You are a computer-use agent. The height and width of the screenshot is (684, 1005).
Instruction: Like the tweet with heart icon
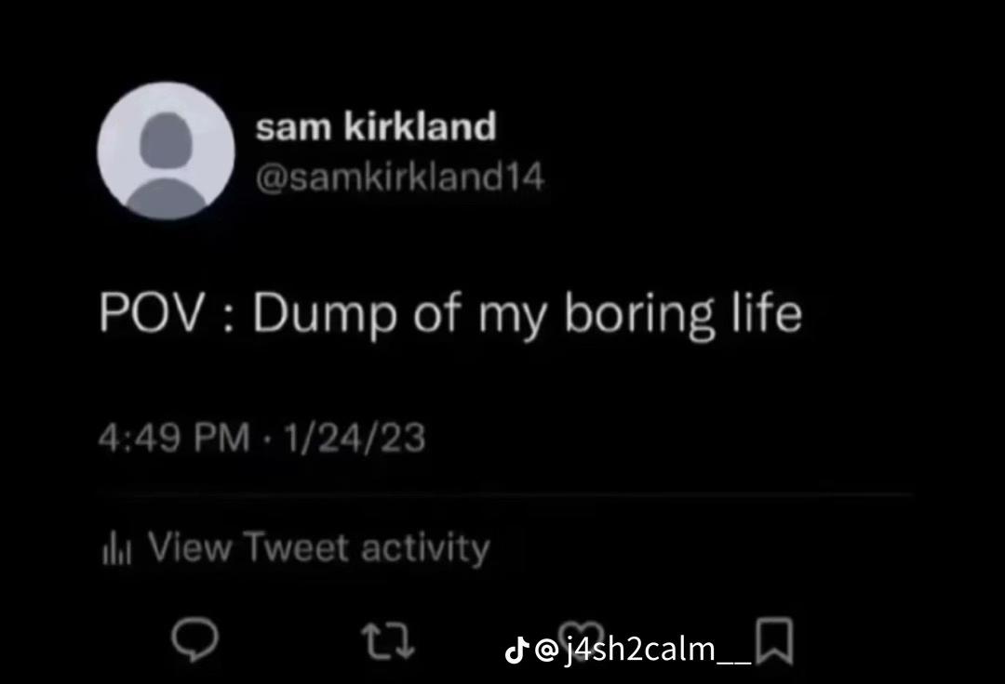pos(582,634)
